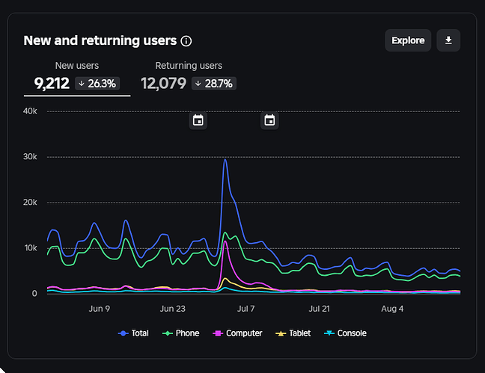Click the 9,212 new users value
This screenshot has width=485, height=373.
pyautogui.click(x=52, y=84)
